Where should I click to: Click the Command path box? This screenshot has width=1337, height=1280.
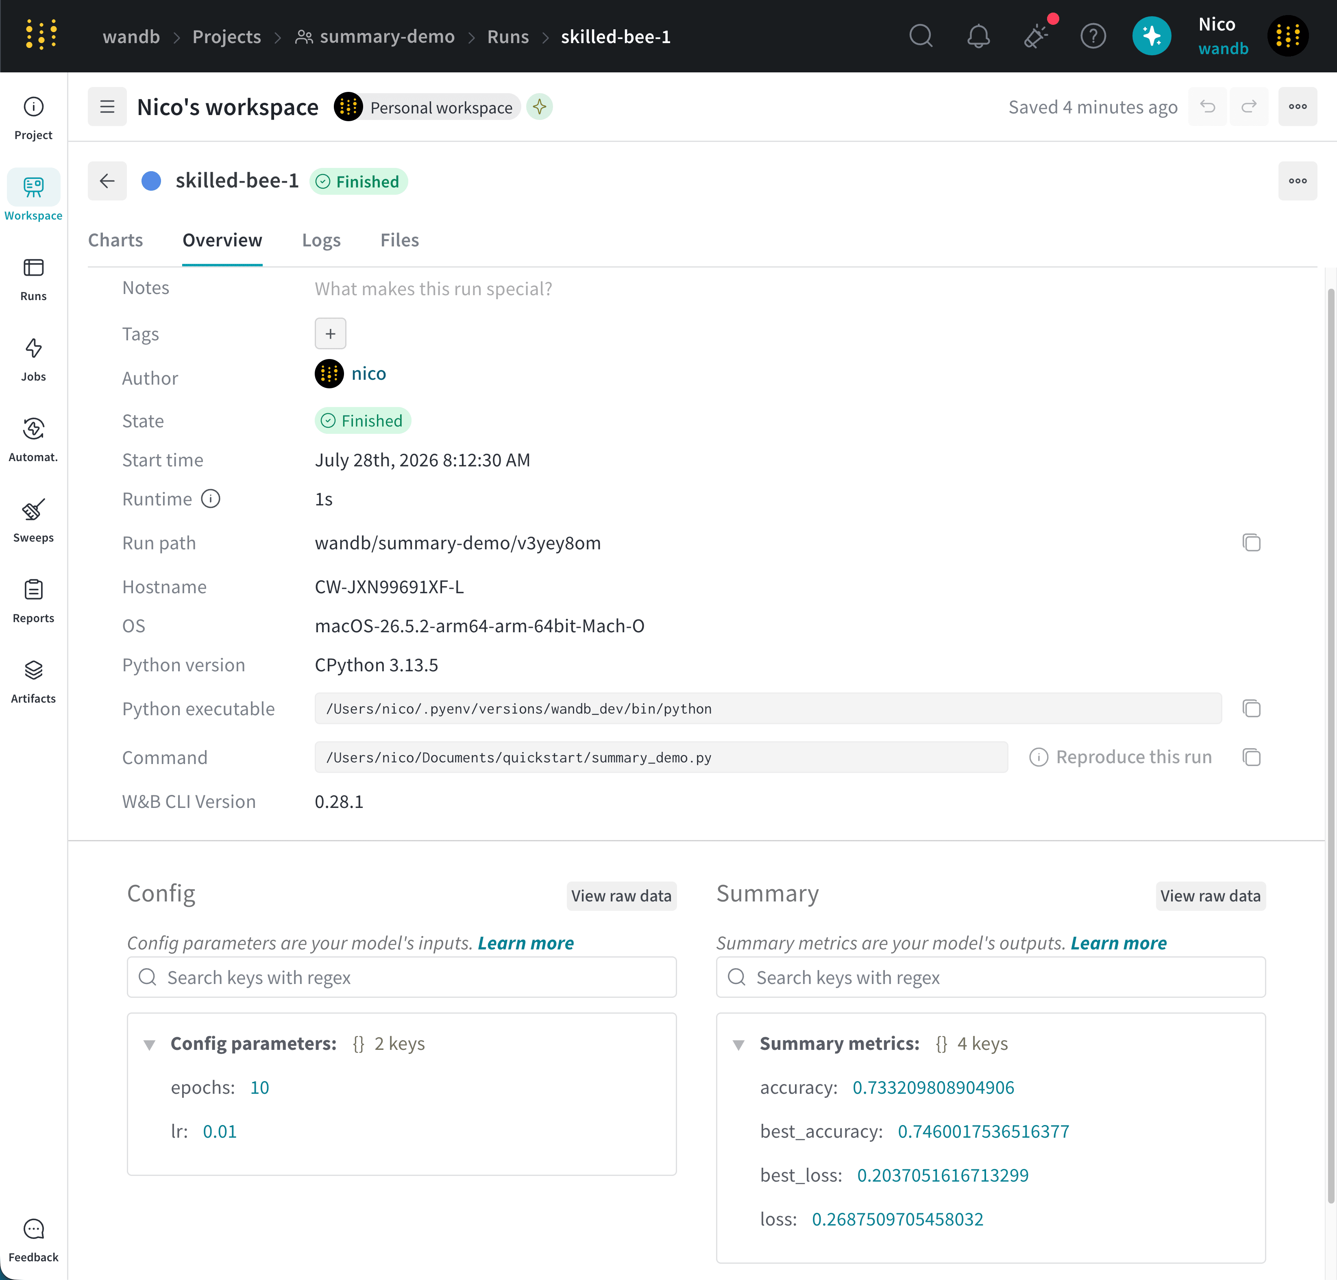[661, 757]
